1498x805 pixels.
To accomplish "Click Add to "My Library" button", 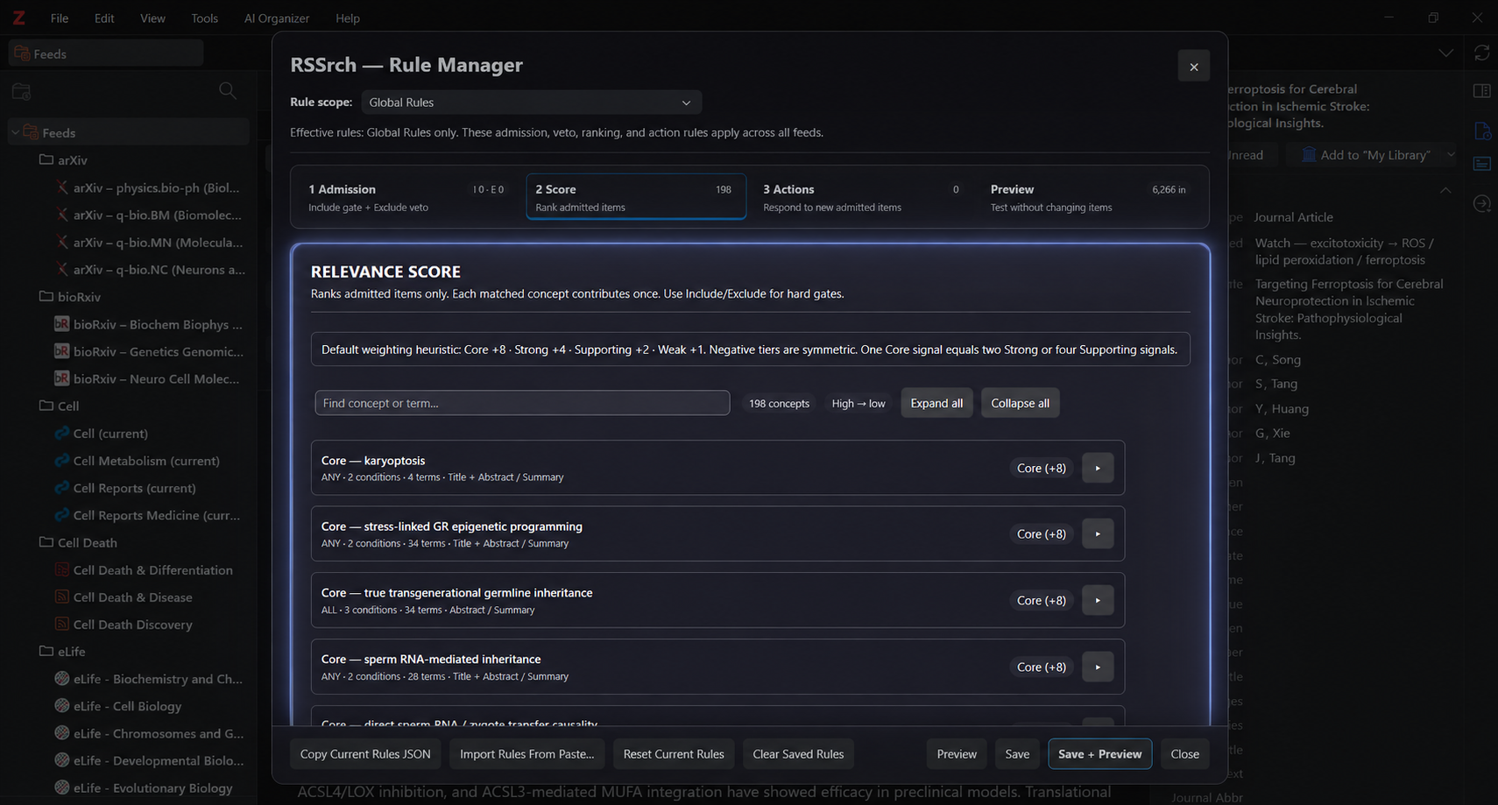I will 1366,155.
